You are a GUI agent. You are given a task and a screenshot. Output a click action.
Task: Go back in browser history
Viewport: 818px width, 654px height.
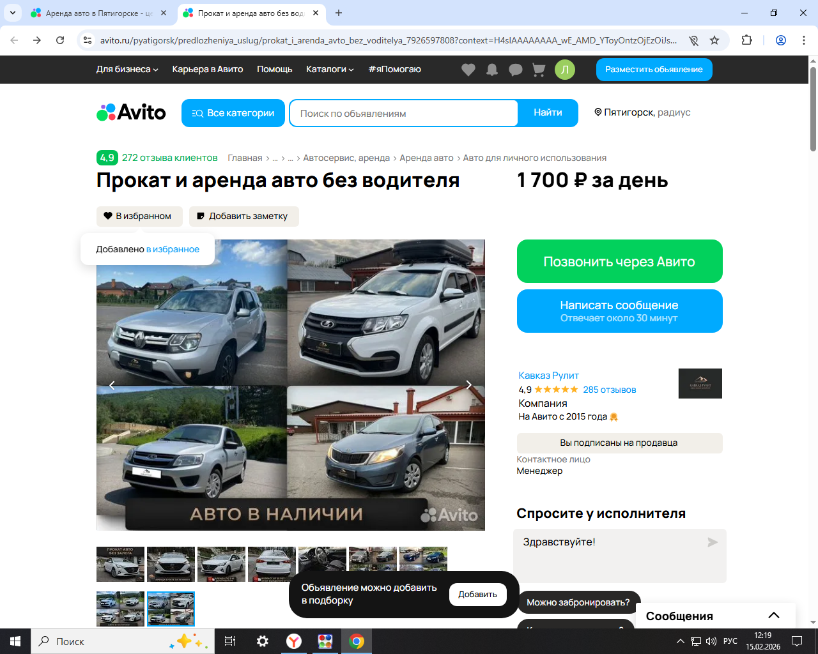14,40
